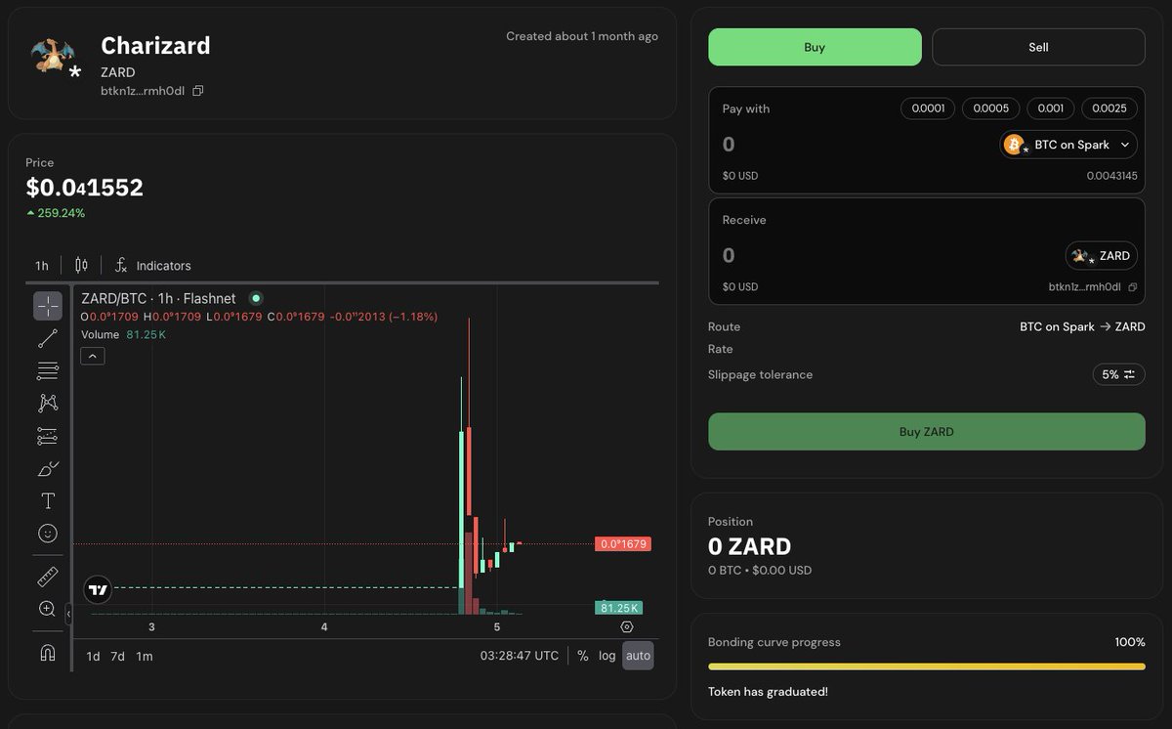Open the candlestick chart style selector
The height and width of the screenshot is (729, 1172).
(x=81, y=265)
